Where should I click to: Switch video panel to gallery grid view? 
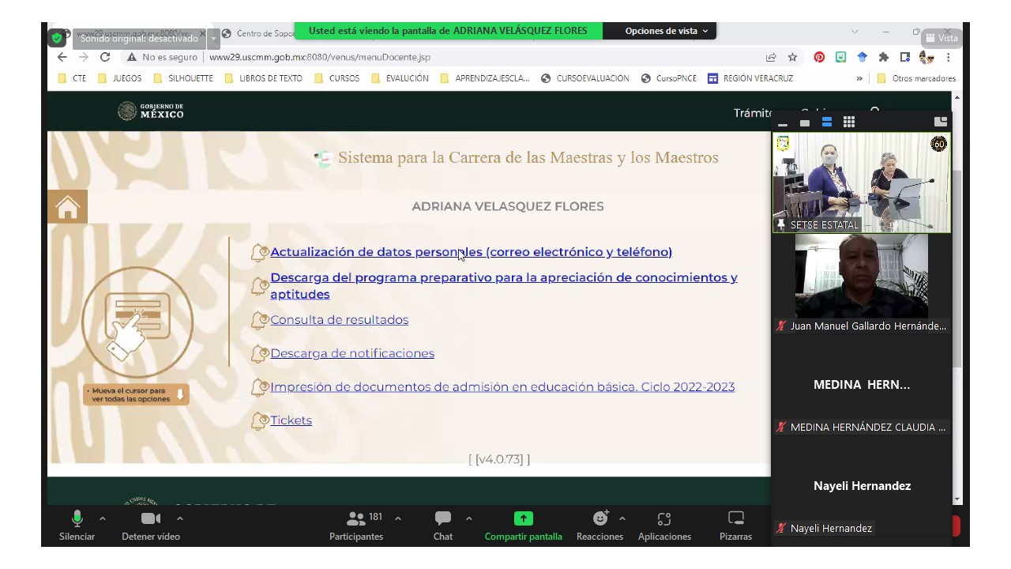[x=849, y=122]
